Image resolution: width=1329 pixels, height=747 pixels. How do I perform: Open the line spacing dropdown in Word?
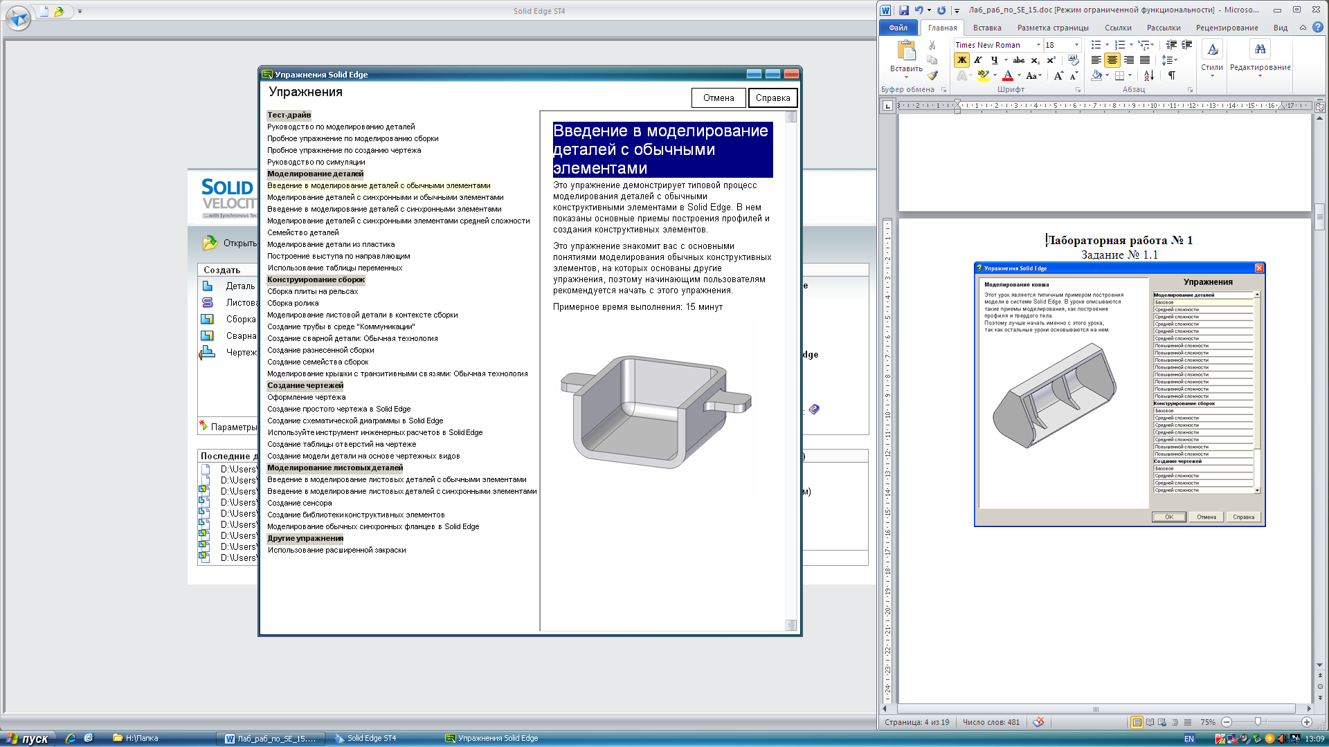1170,60
